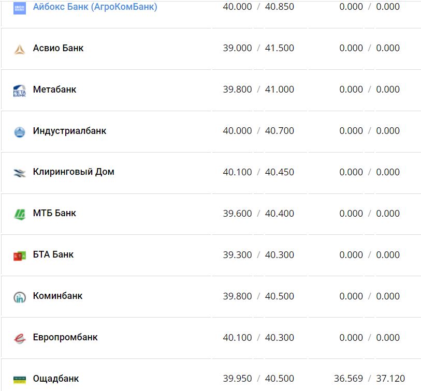Open the Коминбанк name link
Screen dimensions: 421x391
[x=57, y=296]
